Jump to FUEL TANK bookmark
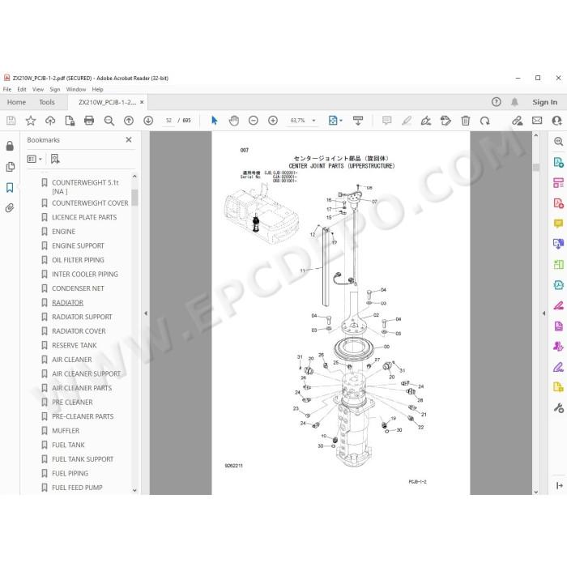 point(68,445)
